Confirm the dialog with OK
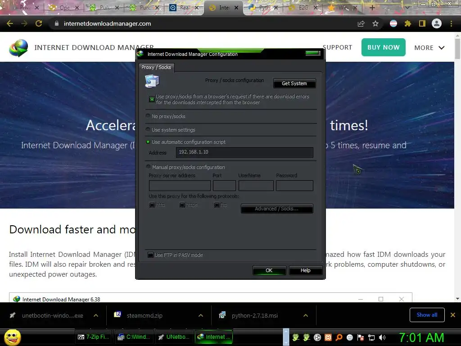The image size is (461, 346). tap(269, 270)
